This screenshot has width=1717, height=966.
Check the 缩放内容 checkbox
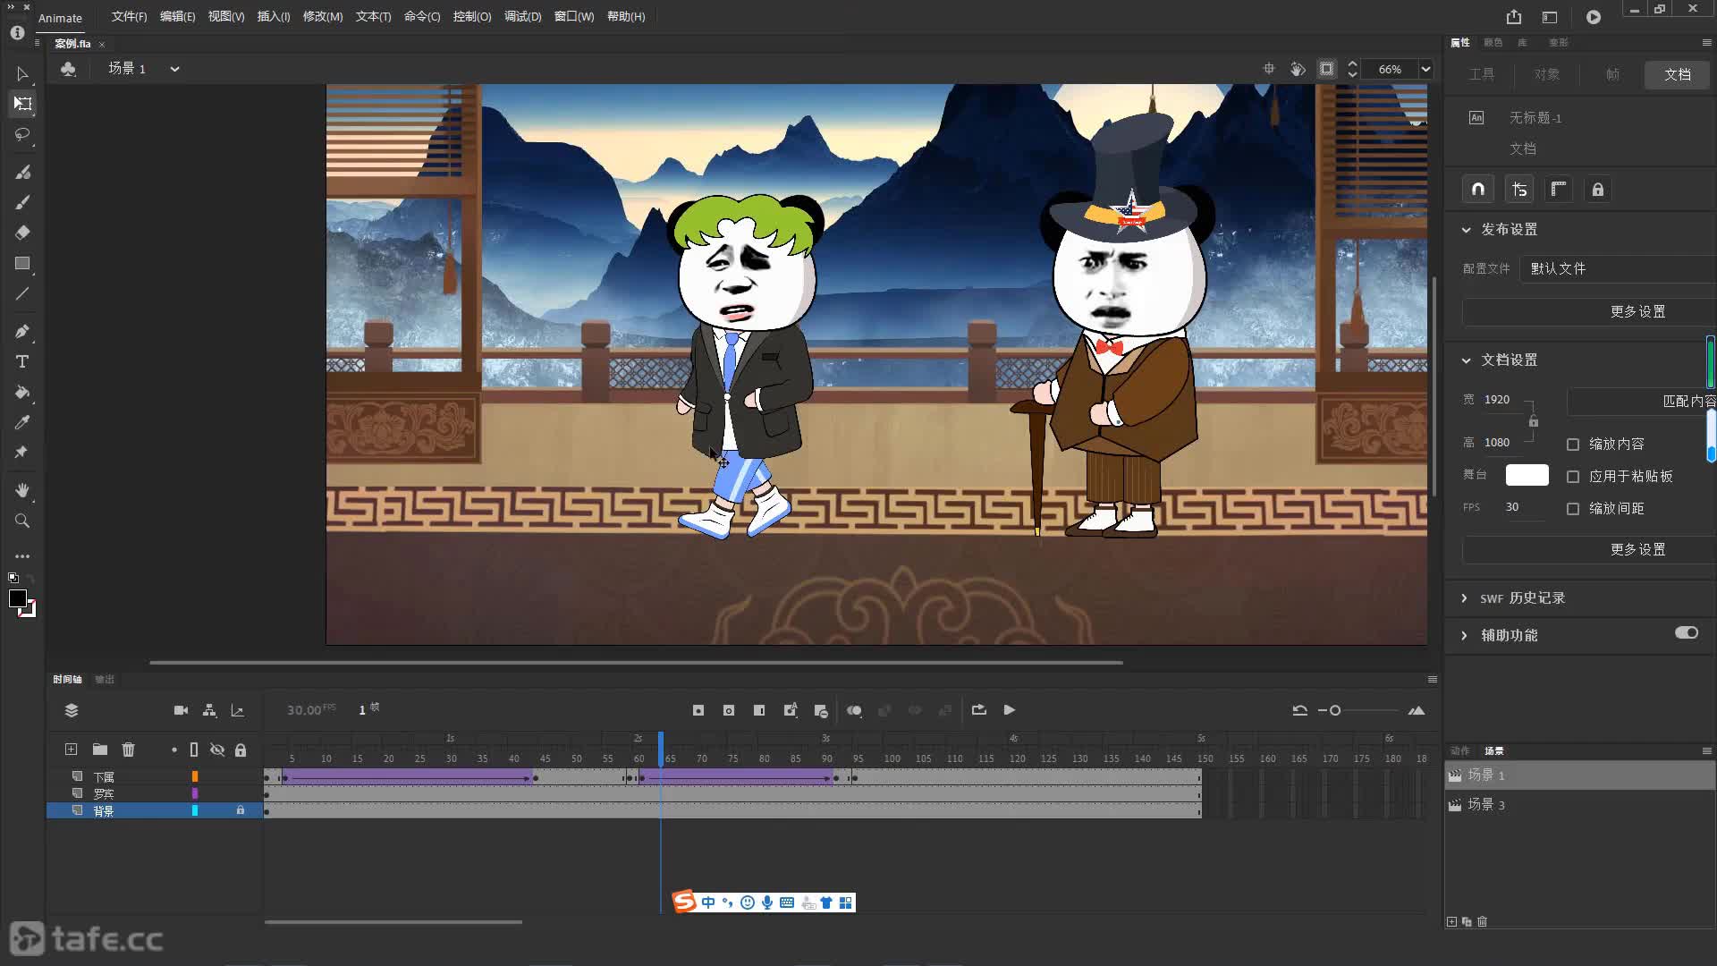[1573, 445]
